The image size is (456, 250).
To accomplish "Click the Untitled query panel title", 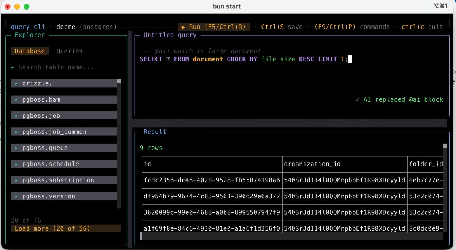I will click(170, 35).
